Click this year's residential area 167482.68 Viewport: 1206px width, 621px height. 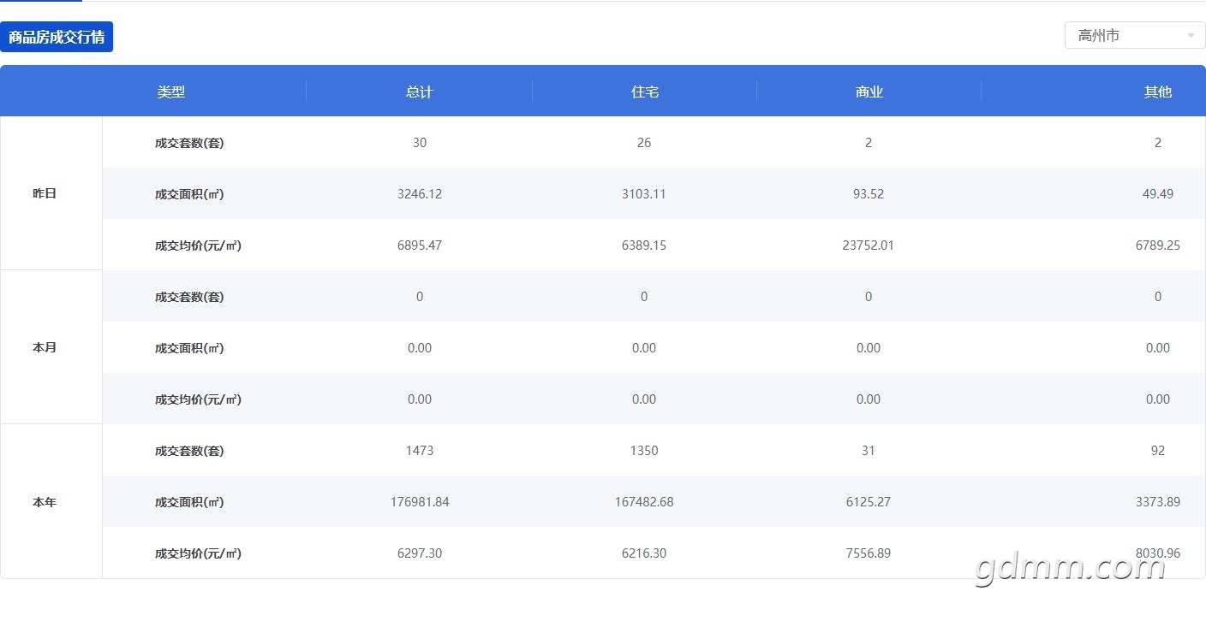[x=644, y=502]
